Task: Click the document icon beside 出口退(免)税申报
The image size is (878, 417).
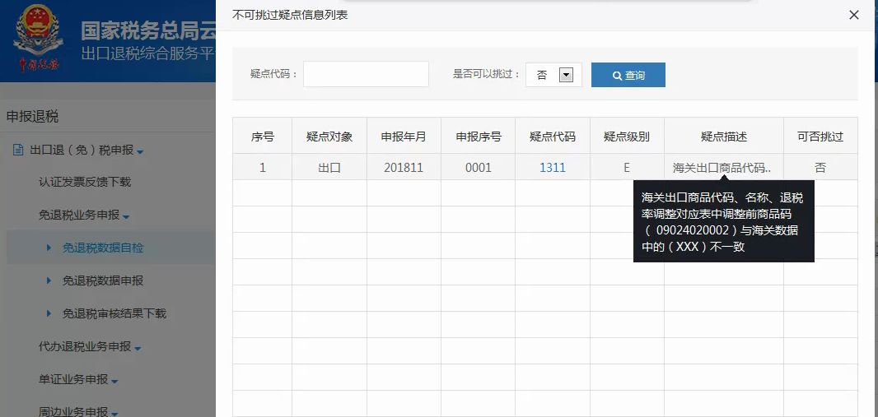Action: coord(18,150)
